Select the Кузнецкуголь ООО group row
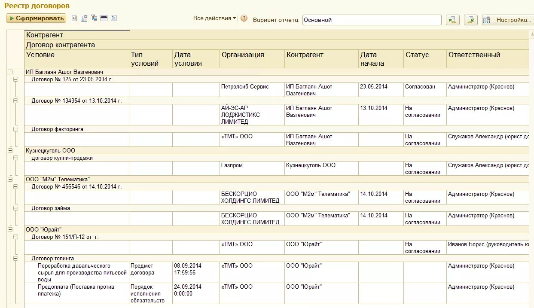Image resolution: width=534 pixels, height=308 pixels. coord(277,150)
